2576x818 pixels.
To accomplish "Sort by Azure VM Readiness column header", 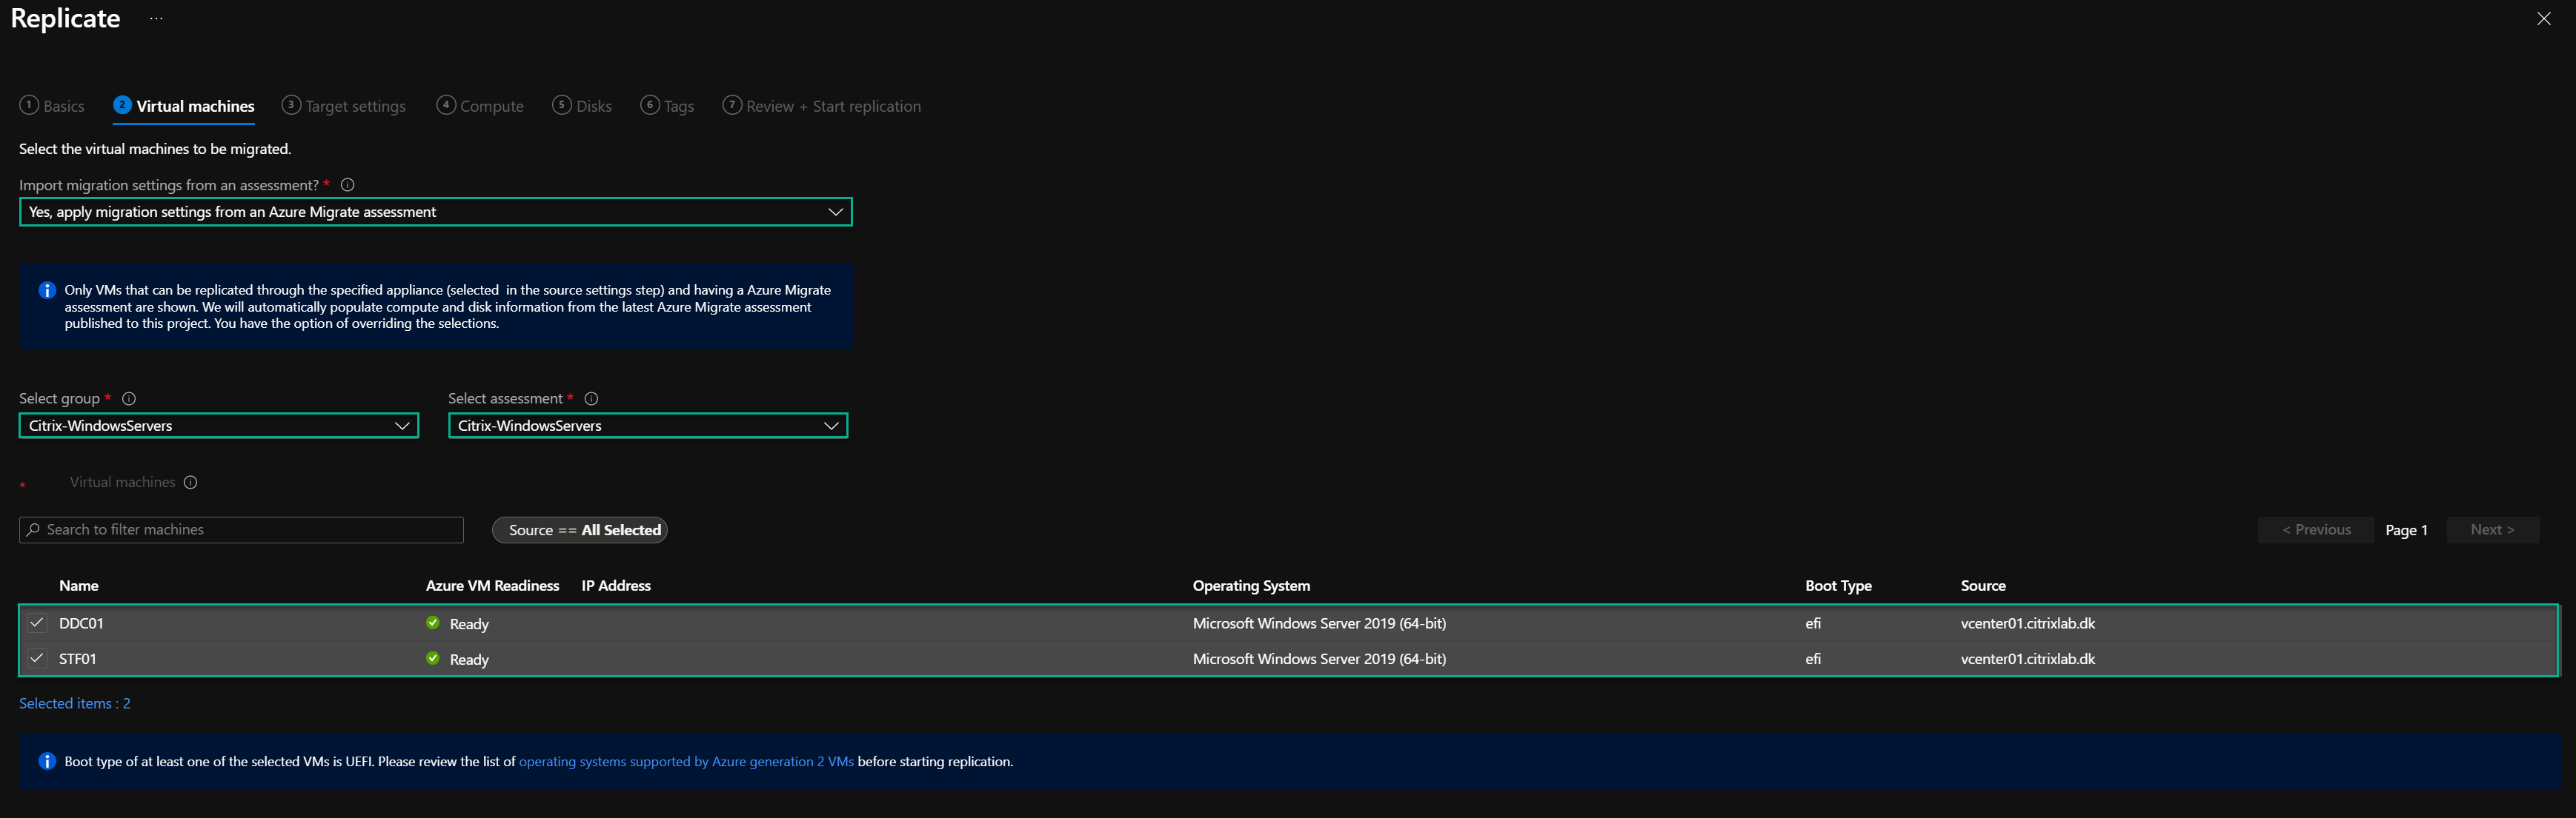I will pos(492,586).
